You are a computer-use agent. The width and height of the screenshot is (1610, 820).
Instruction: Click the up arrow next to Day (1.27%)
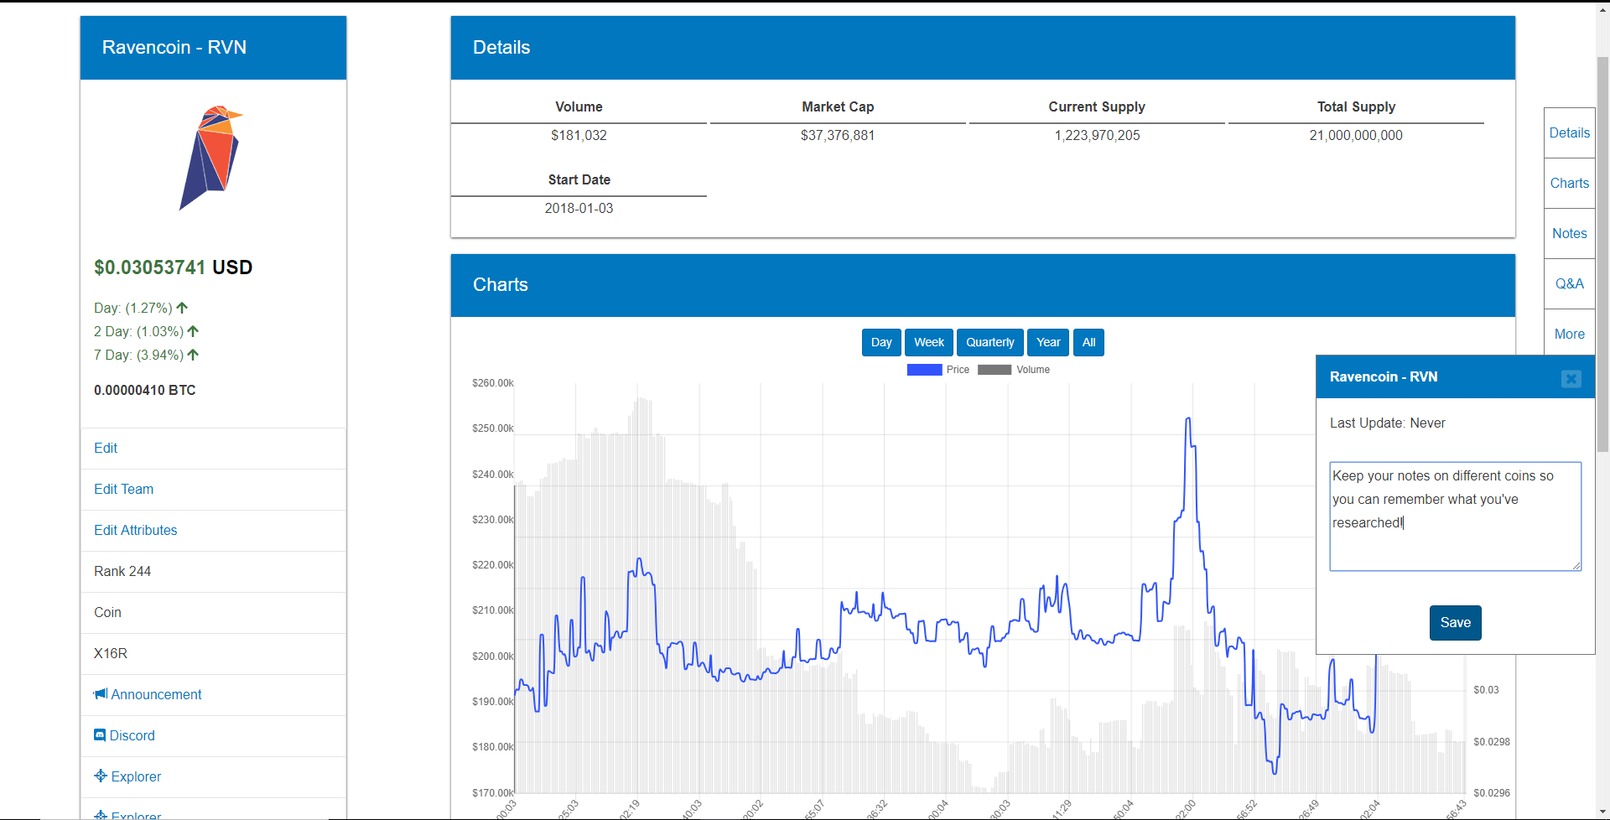(181, 307)
